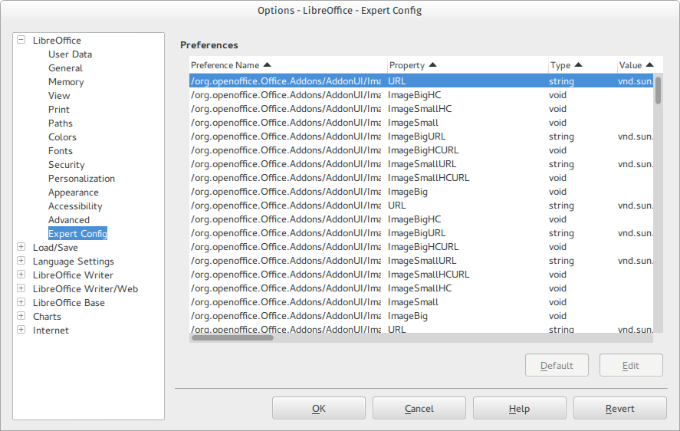Image resolution: width=680 pixels, height=431 pixels.
Task: Open the Advanced options page
Action: point(68,220)
